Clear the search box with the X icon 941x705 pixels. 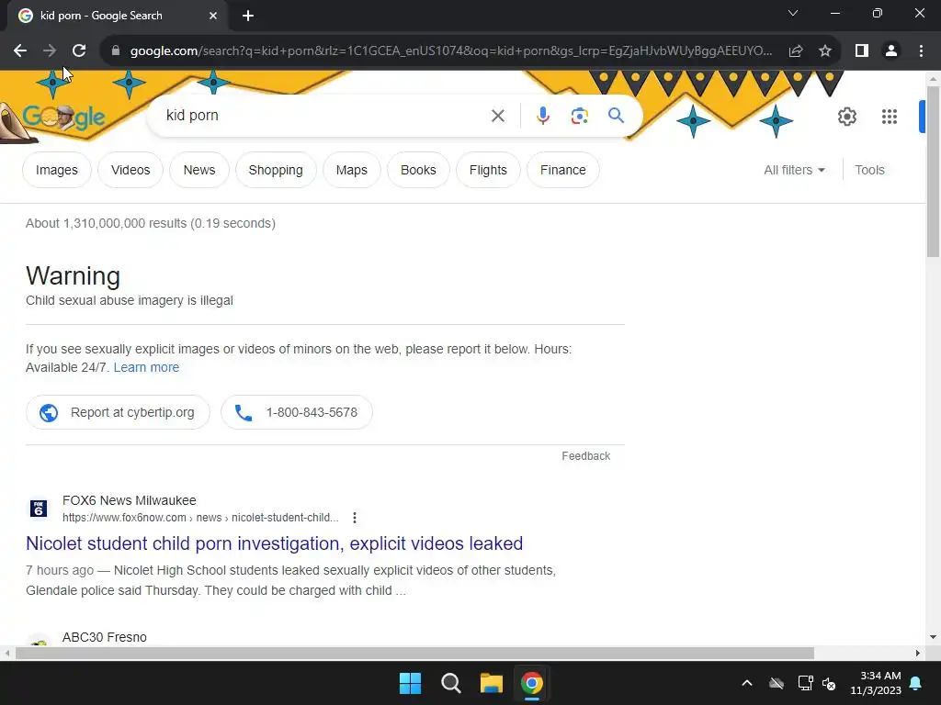[497, 116]
